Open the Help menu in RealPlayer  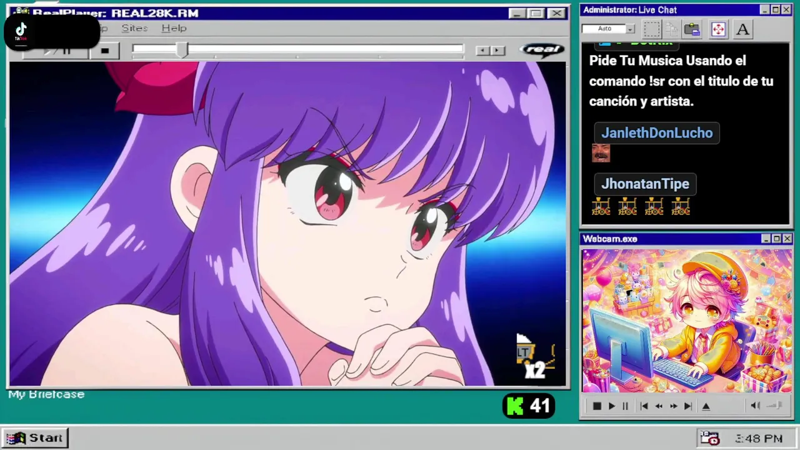coord(174,28)
